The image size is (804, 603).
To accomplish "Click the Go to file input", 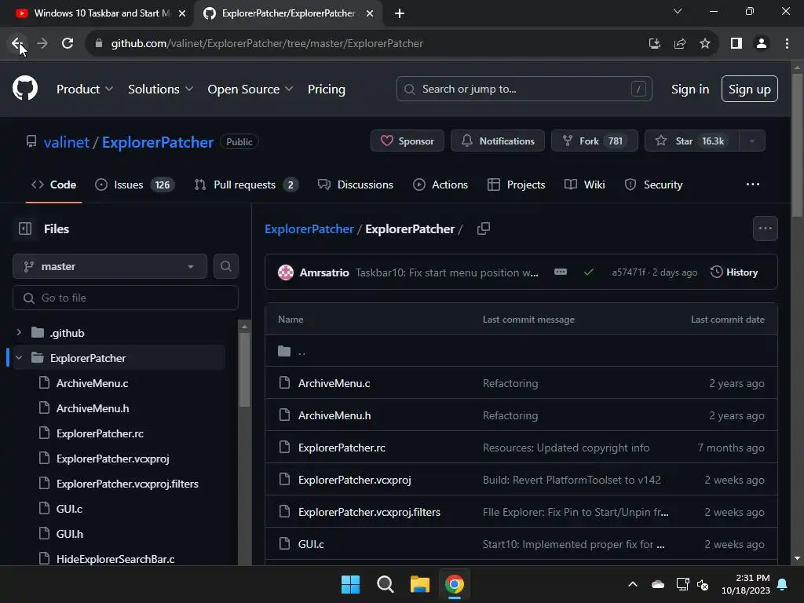I will click(126, 298).
